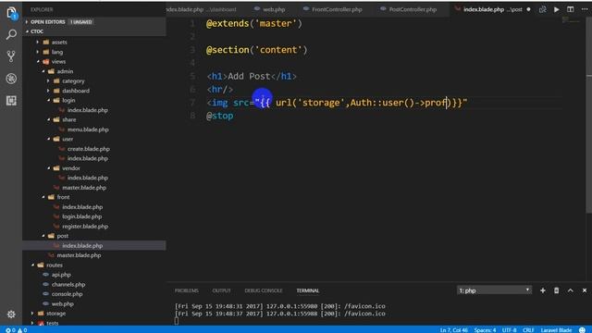This screenshot has width=592, height=333.
Task: Click the feedback smiley in status bar
Action: [x=582, y=330]
